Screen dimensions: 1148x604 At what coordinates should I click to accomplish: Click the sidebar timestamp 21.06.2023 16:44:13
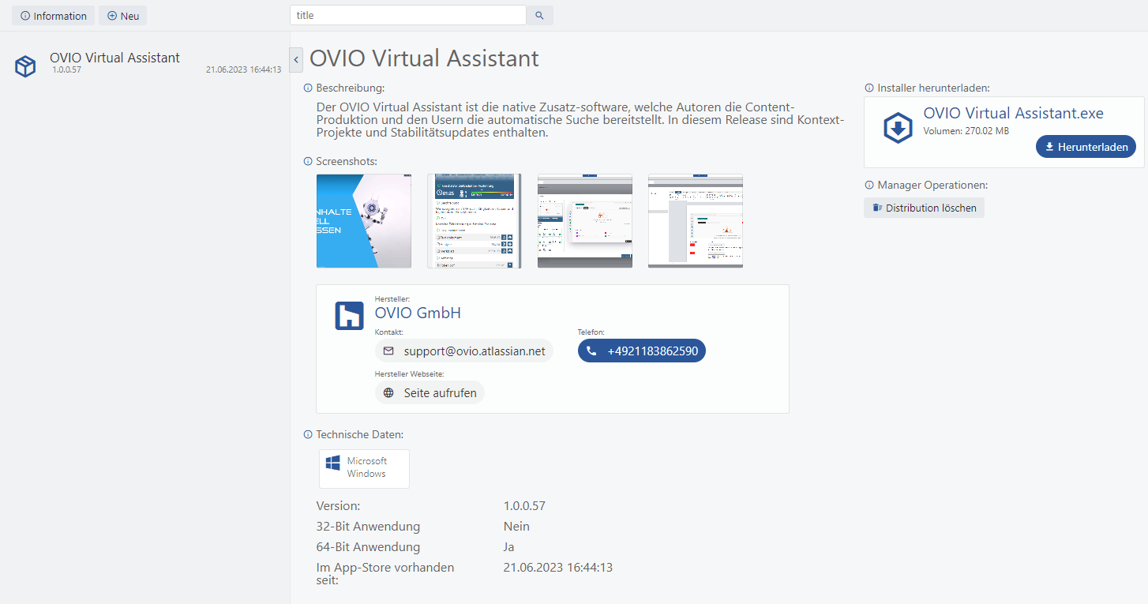(243, 69)
